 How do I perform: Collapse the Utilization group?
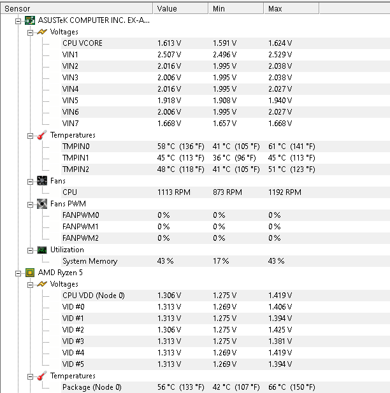tap(30, 250)
